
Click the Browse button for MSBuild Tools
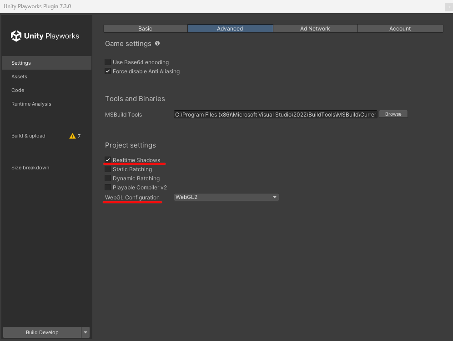[x=393, y=114]
